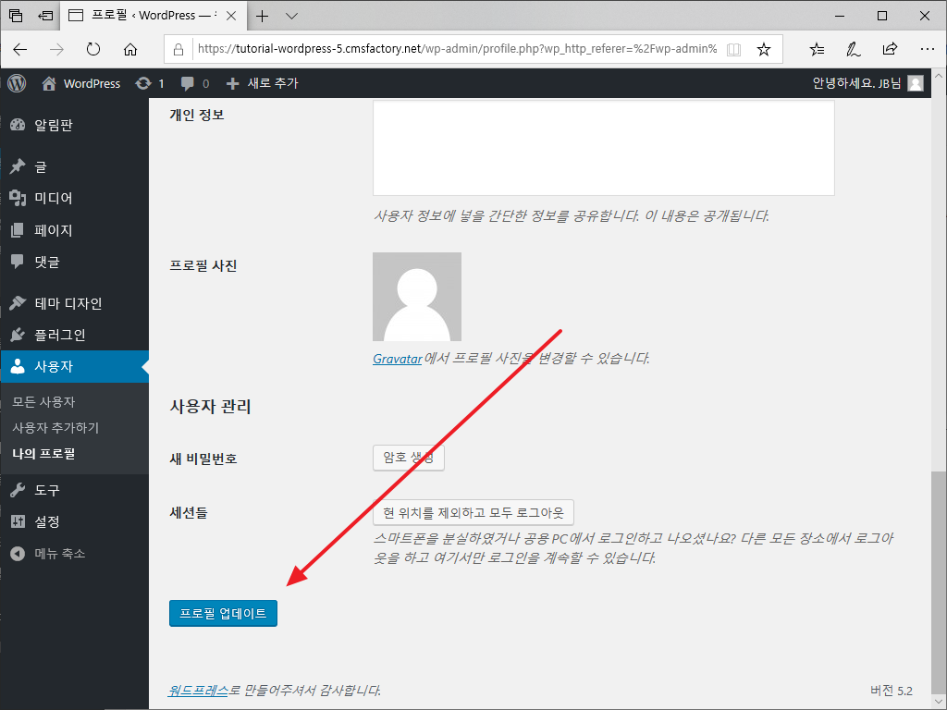The width and height of the screenshot is (947, 710).
Task: Open the comments bubble showing 0
Action: coord(195,83)
